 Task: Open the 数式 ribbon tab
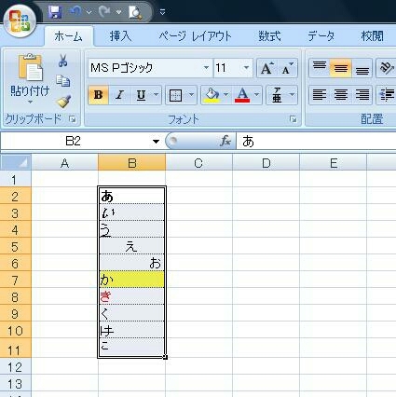tap(269, 36)
